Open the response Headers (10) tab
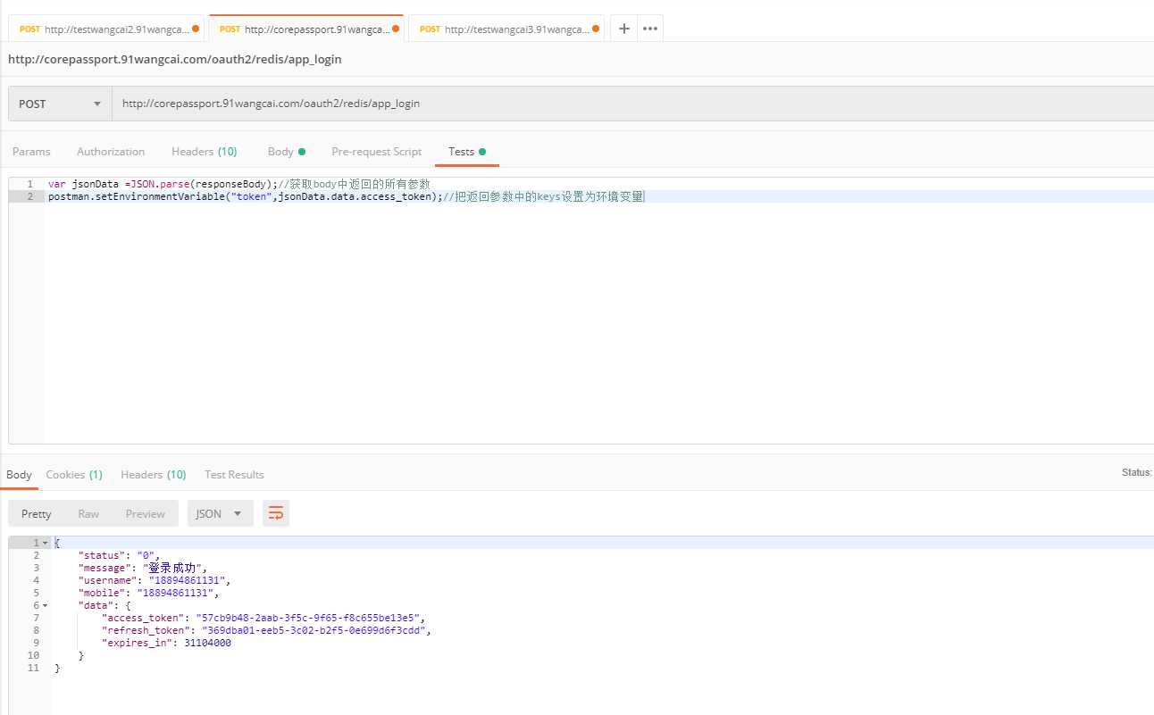 click(x=154, y=475)
